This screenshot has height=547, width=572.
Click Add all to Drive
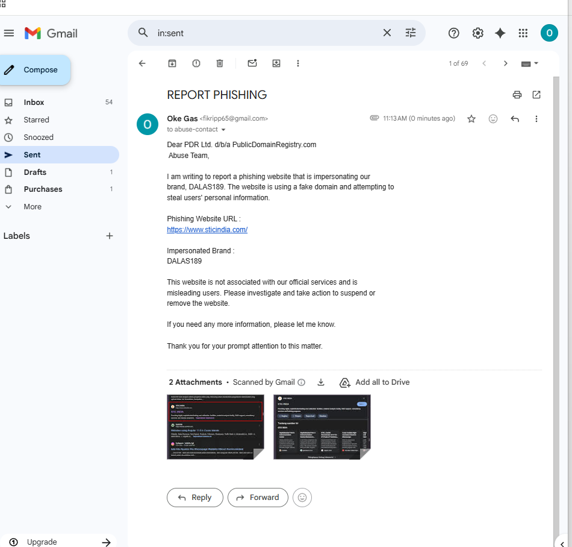click(375, 382)
